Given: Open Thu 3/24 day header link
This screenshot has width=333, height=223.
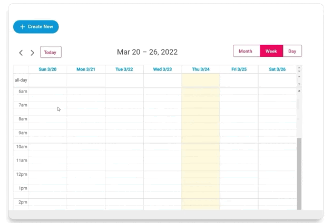Looking at the screenshot, I should point(201,69).
